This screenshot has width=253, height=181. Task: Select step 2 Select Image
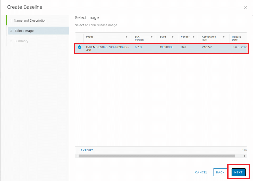point(38,31)
